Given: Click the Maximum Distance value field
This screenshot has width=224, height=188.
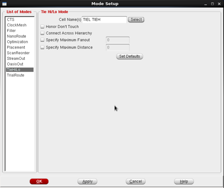Looking at the screenshot, I should click(118, 48).
